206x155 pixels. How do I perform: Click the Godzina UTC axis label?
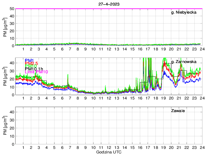[x=109, y=152]
